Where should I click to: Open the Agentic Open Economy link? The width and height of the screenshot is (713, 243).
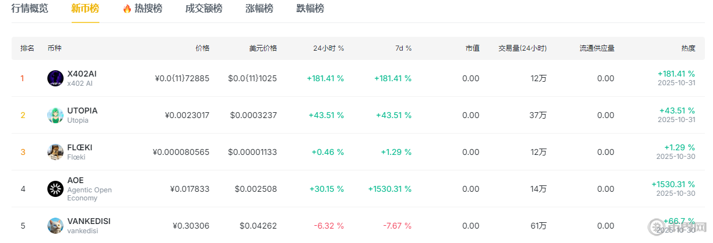click(90, 193)
